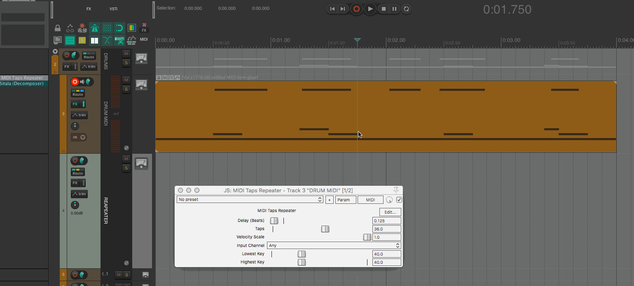Click the Delay (Beats) value field

[386, 221]
